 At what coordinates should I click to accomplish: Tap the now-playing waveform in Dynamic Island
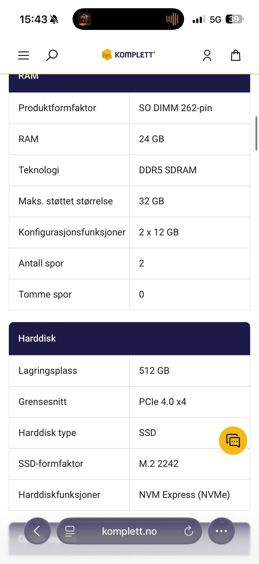click(x=172, y=19)
